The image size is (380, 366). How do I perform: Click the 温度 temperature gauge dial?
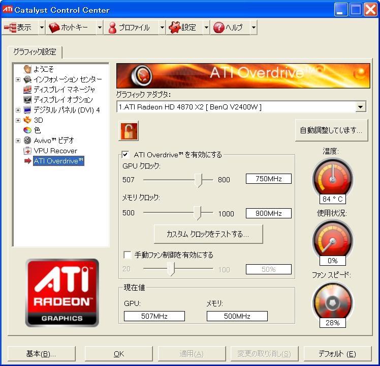coord(332,178)
